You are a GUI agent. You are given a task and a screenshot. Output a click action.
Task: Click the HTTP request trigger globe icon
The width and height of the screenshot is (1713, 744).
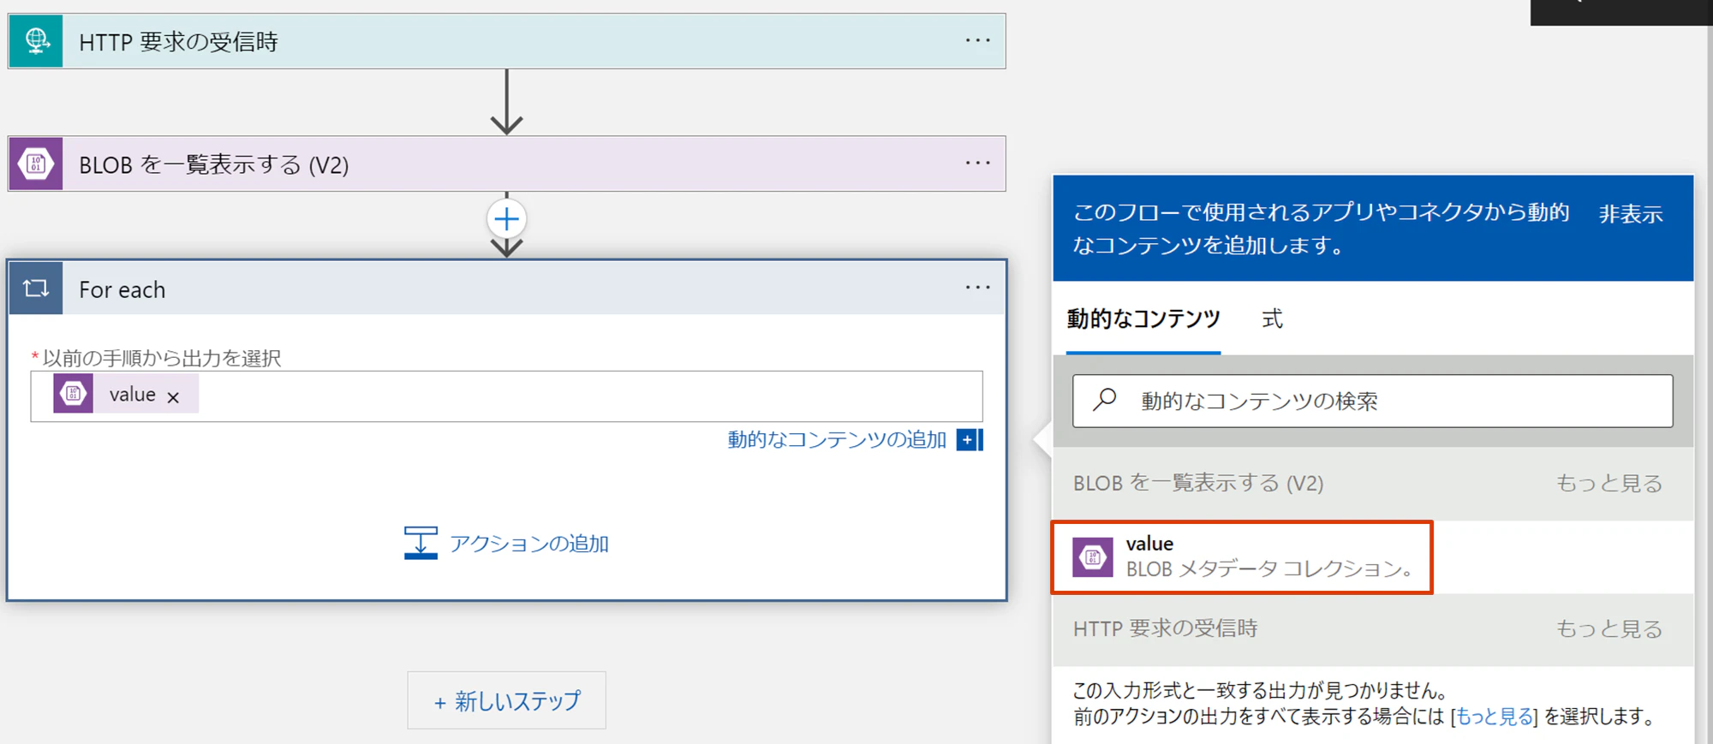click(x=36, y=41)
